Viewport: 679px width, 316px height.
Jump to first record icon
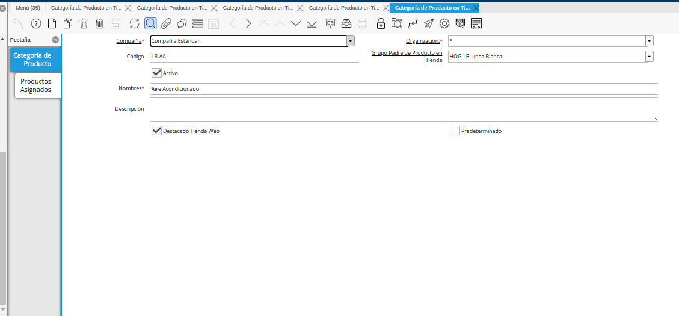(264, 23)
